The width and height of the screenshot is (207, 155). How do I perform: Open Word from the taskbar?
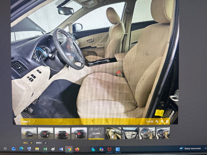coord(61,149)
